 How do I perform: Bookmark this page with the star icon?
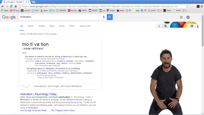tap(187, 6)
